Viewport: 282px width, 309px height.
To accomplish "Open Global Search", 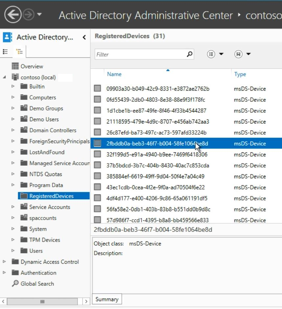I will click(37, 284).
